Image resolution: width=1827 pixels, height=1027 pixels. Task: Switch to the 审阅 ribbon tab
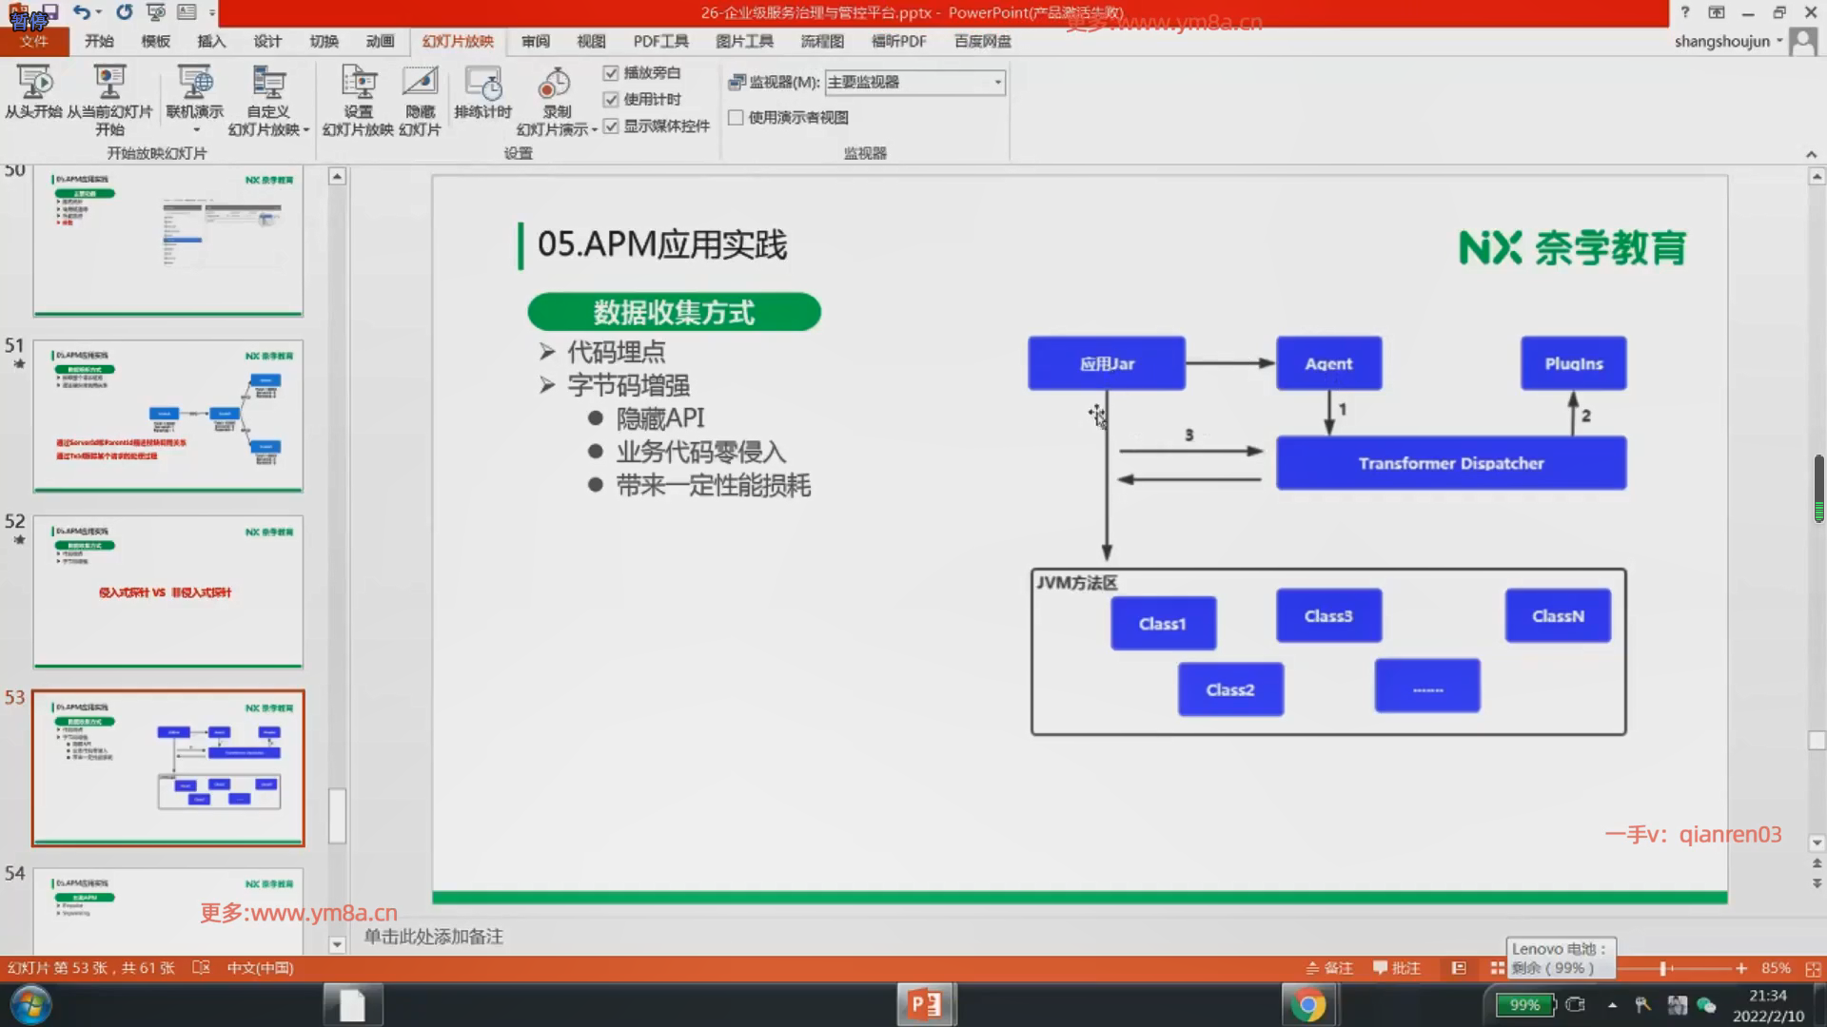(535, 41)
